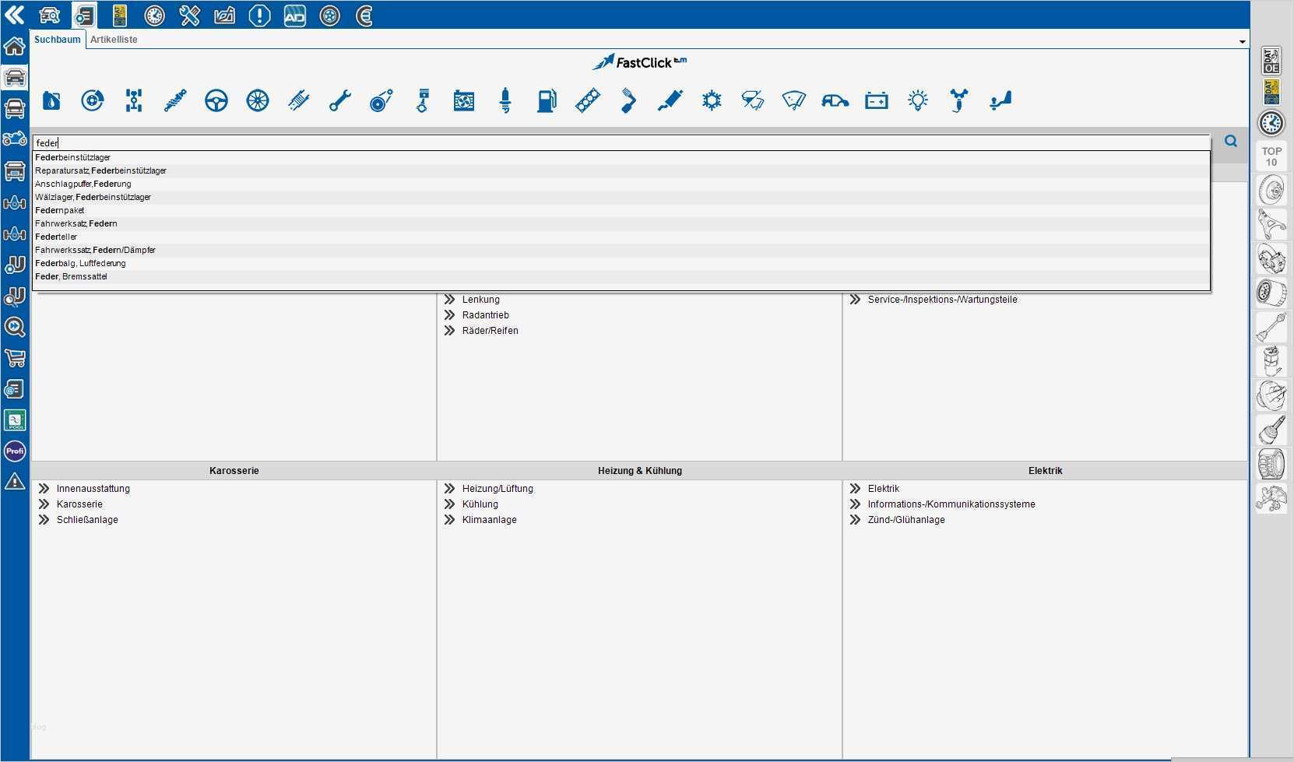
Task: Click the snowflake air conditioning icon
Action: (x=712, y=100)
